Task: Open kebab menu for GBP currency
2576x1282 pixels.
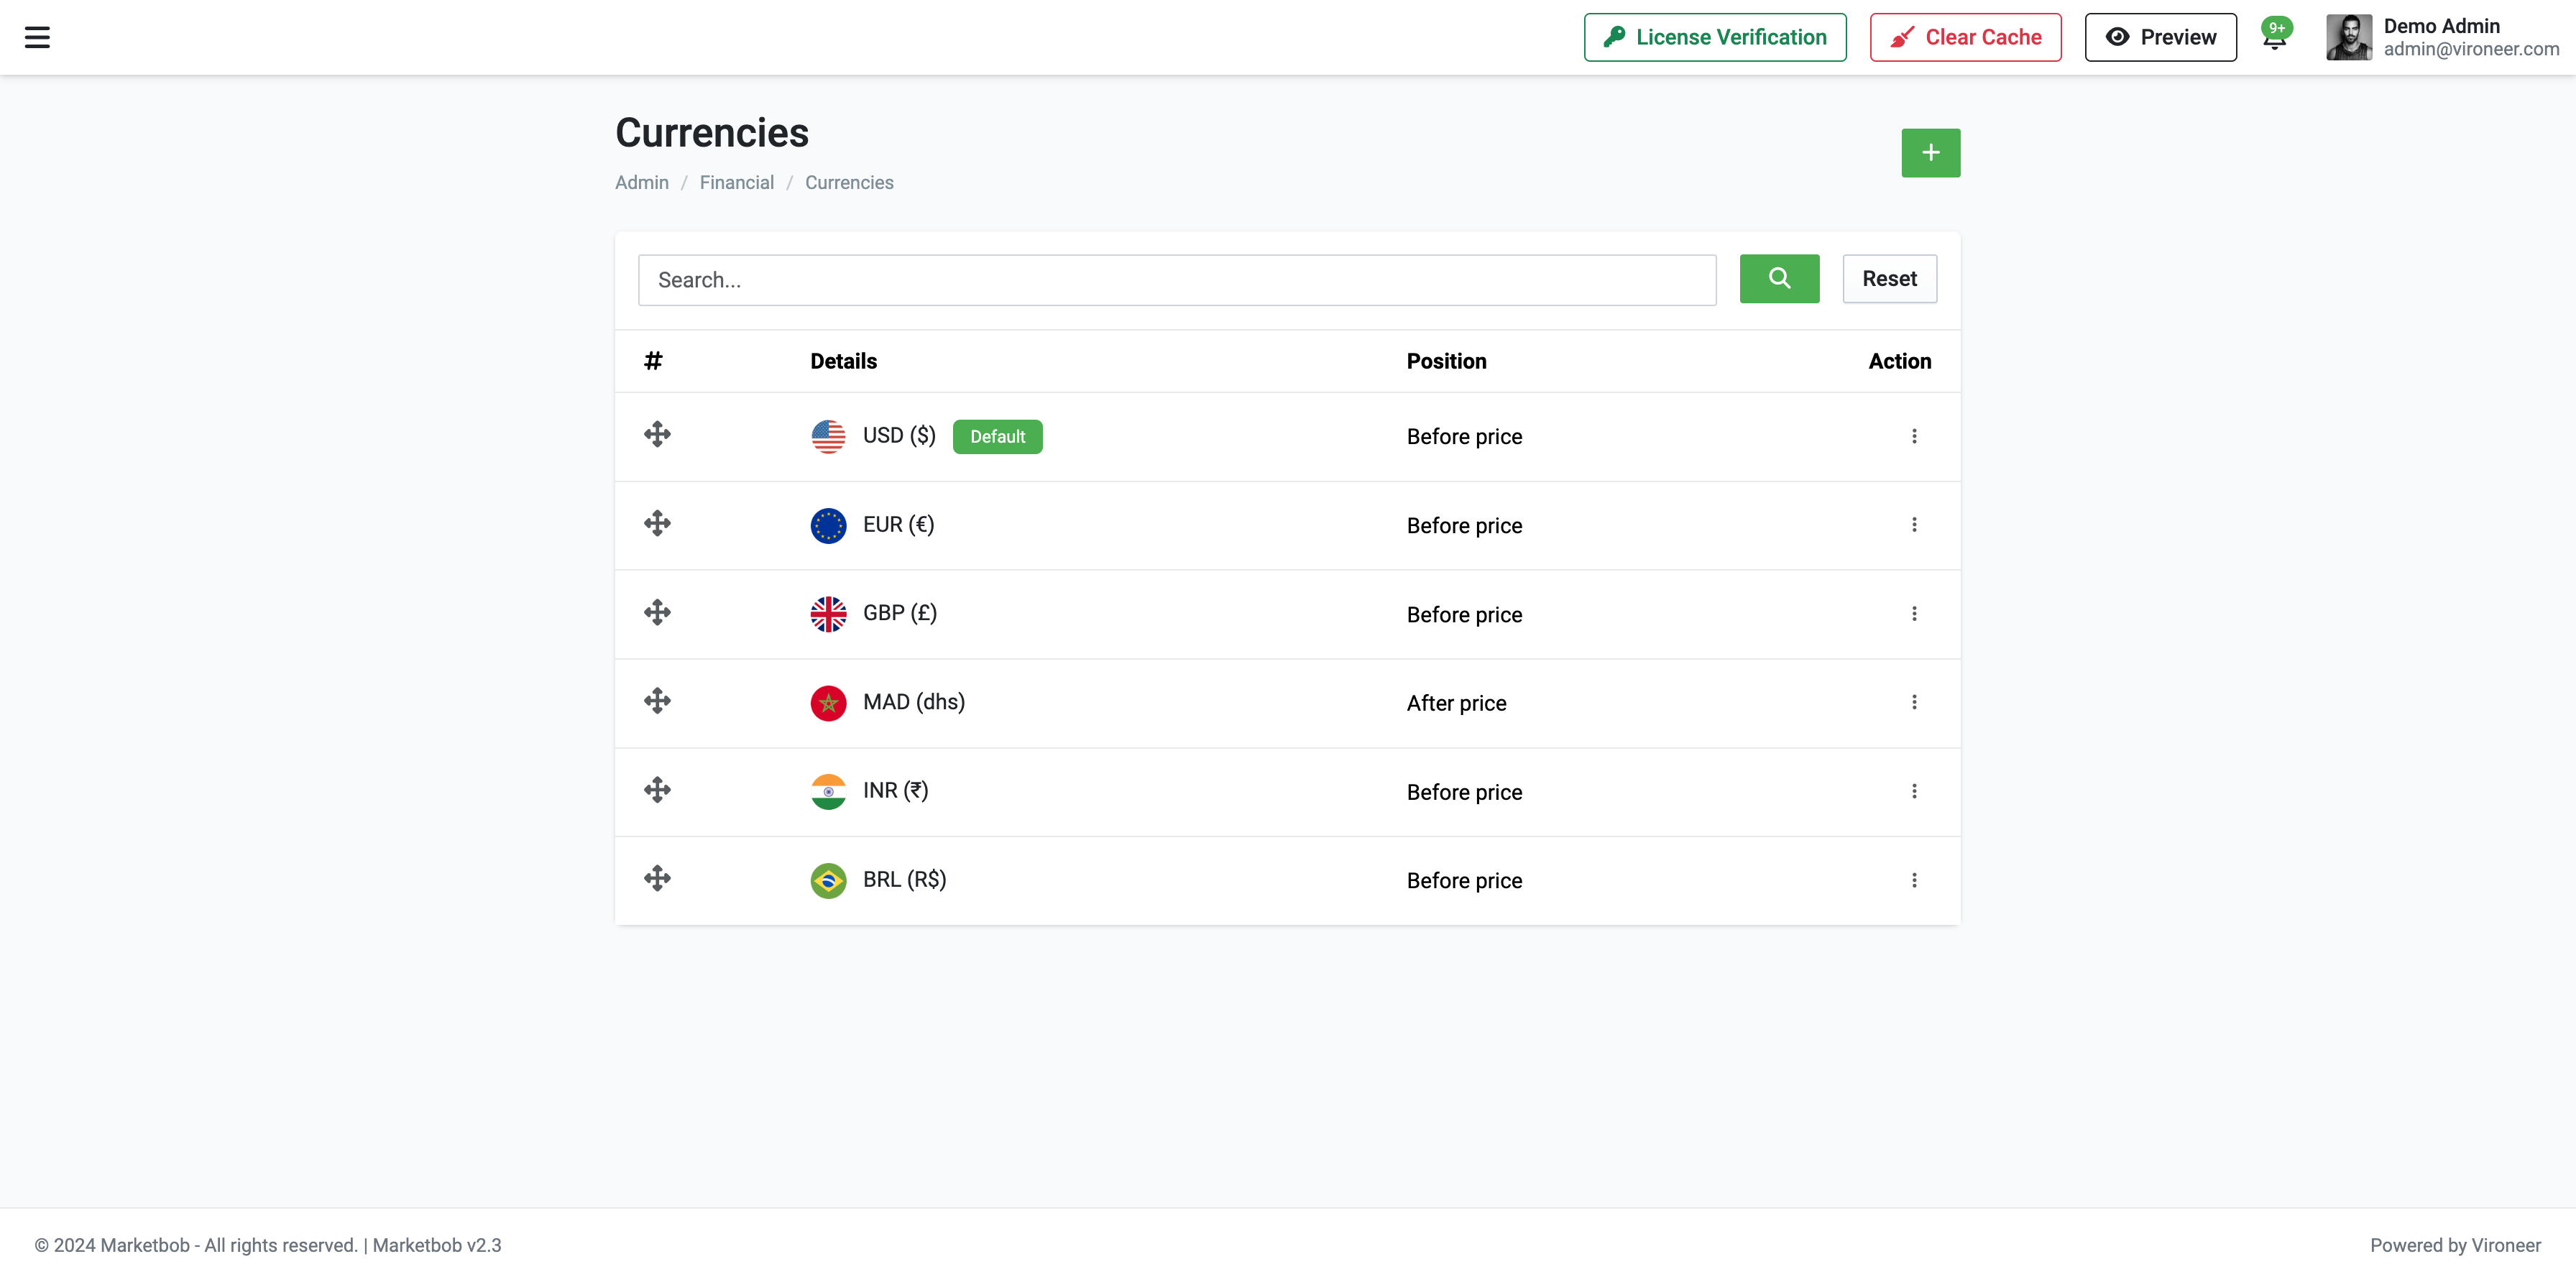Action: [x=1914, y=614]
